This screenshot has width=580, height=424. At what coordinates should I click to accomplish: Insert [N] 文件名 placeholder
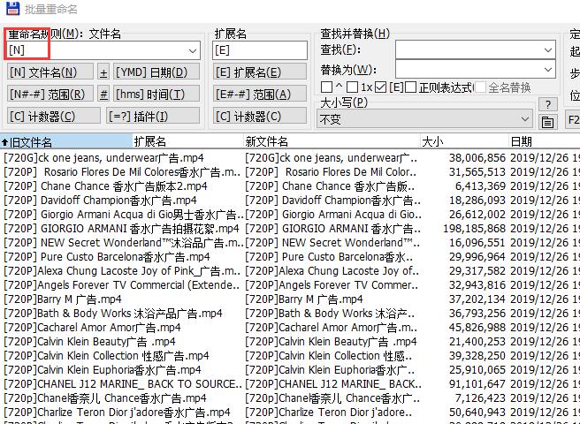[x=50, y=72]
